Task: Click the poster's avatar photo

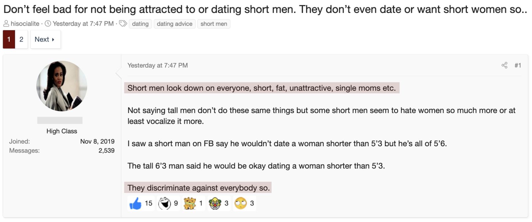Action: click(62, 86)
